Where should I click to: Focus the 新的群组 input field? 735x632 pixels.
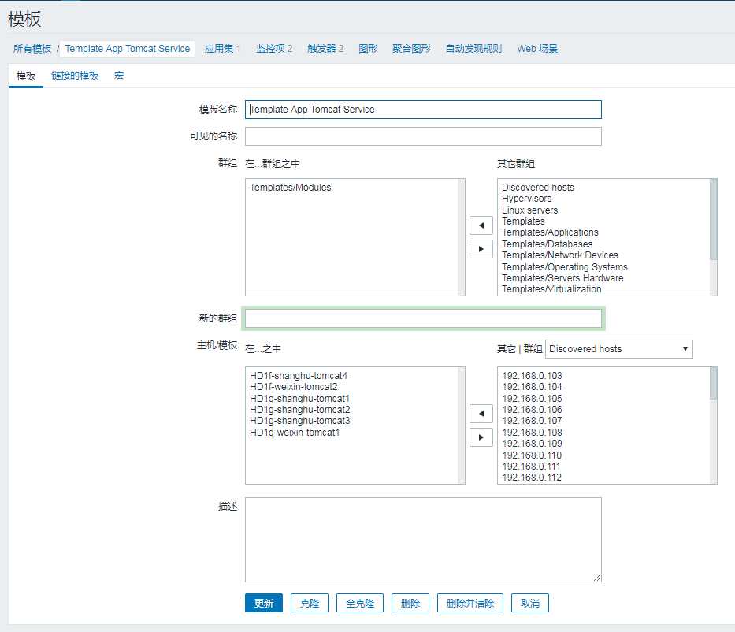point(423,318)
